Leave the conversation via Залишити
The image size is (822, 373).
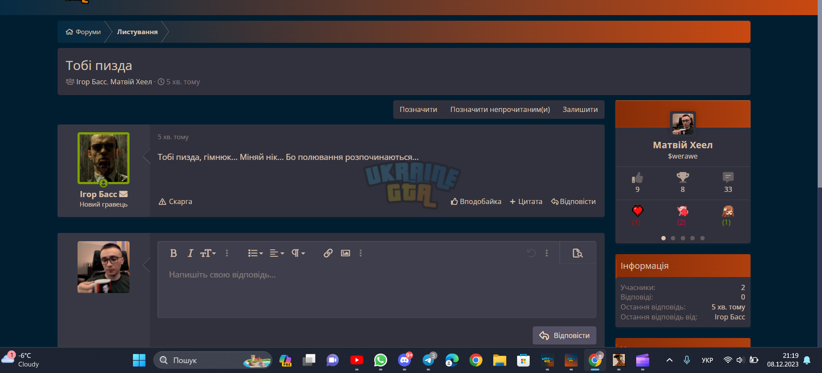(x=580, y=109)
